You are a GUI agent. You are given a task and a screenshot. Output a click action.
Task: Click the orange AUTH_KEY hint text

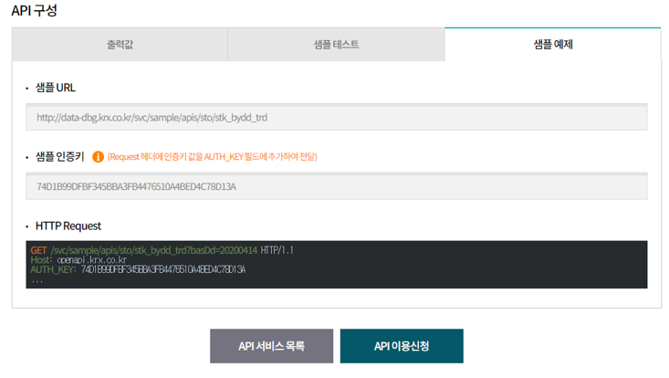212,157
